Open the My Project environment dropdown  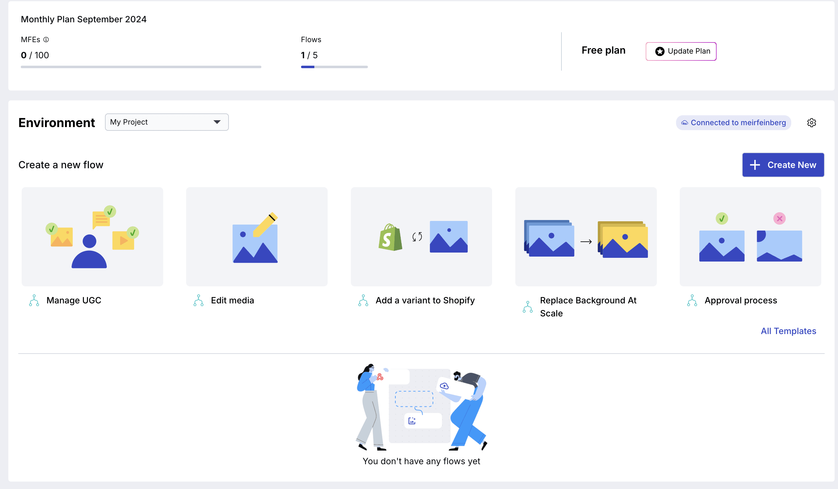coord(166,122)
